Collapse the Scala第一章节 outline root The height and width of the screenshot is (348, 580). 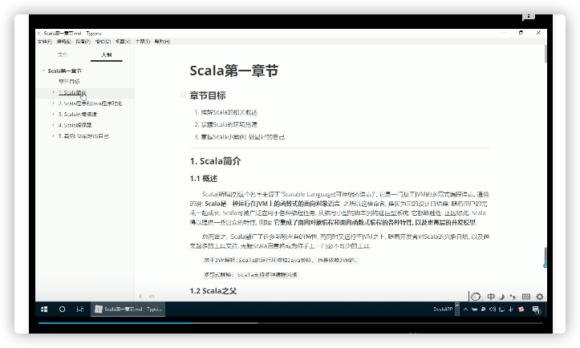[43, 71]
